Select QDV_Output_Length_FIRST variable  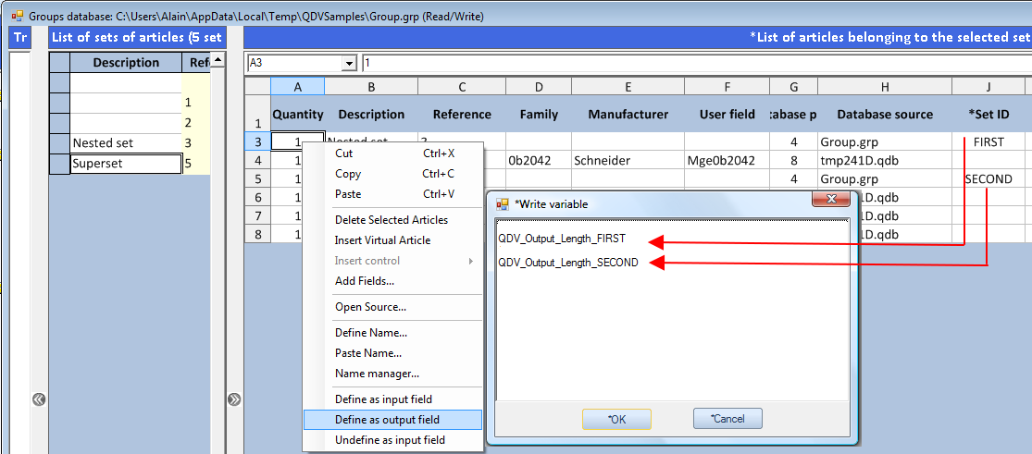click(x=561, y=239)
